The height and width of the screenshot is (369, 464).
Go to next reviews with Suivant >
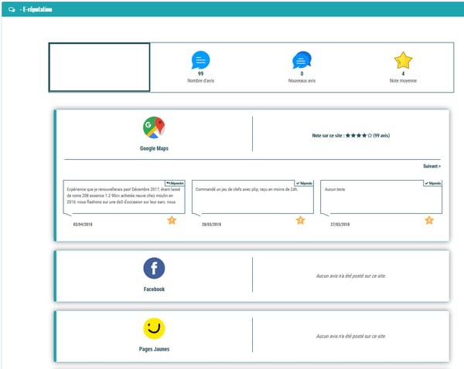coord(432,166)
